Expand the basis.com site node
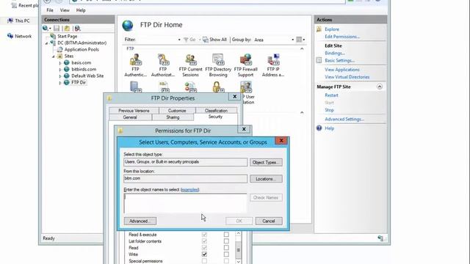 point(60,63)
